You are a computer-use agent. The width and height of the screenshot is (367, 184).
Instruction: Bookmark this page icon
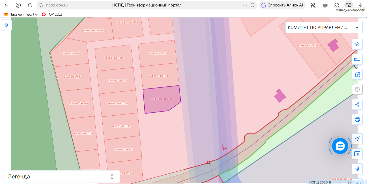pyautogui.click(x=253, y=5)
